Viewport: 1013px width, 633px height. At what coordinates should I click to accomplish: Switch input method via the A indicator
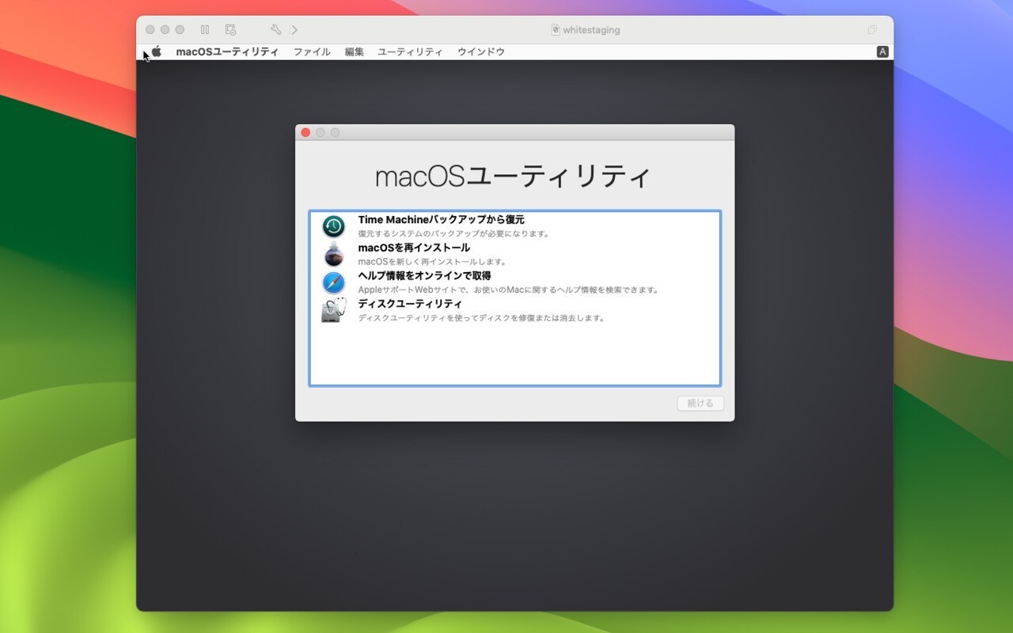click(x=882, y=51)
